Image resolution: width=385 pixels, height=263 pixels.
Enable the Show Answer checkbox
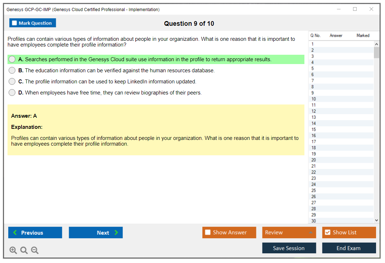point(208,233)
